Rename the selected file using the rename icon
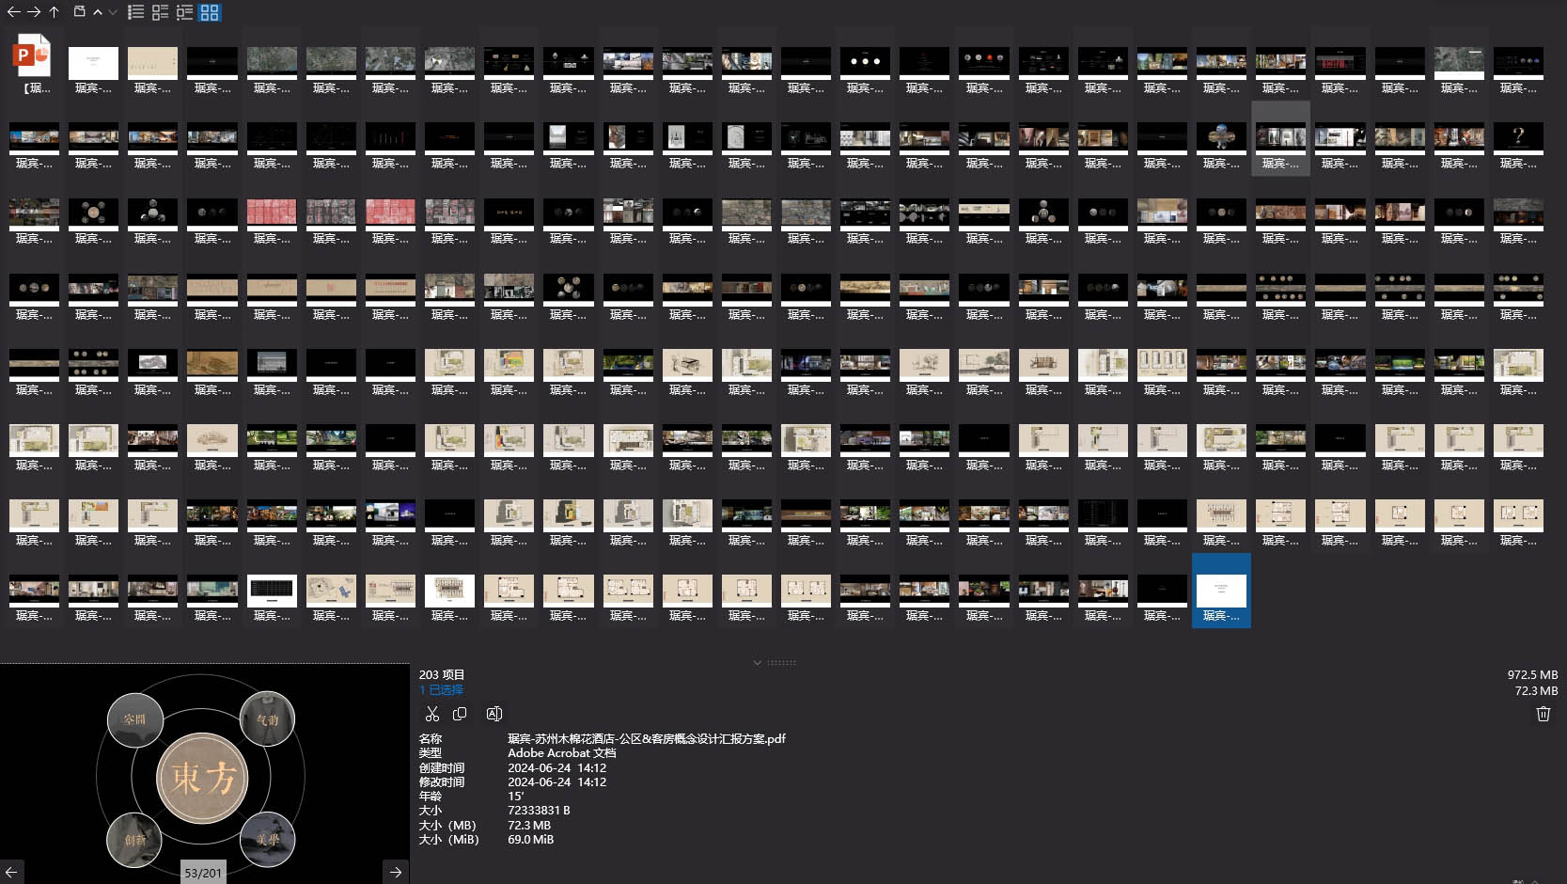1567x884 pixels. 494,714
